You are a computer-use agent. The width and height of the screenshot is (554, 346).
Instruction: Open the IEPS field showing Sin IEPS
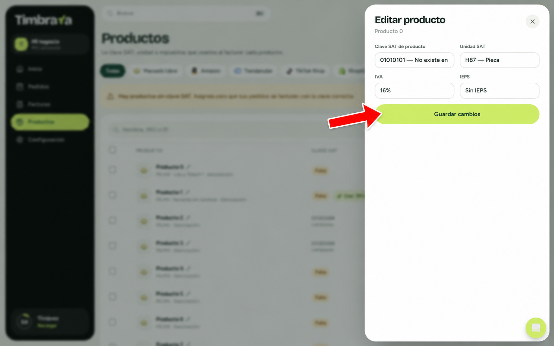pyautogui.click(x=500, y=90)
